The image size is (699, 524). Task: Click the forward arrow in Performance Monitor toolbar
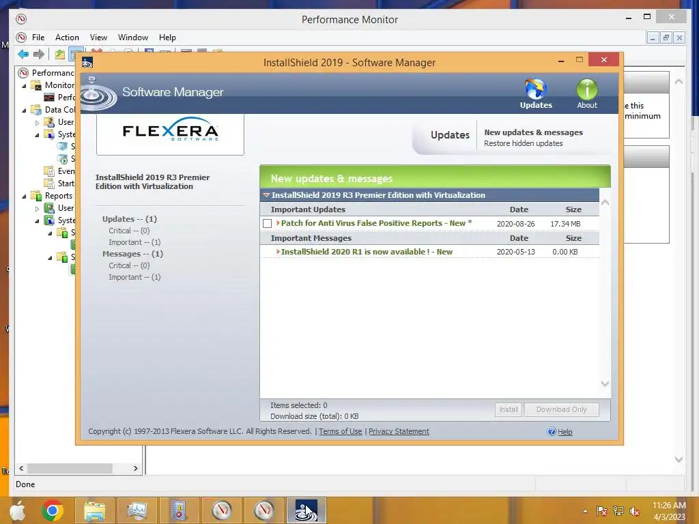[x=39, y=55]
